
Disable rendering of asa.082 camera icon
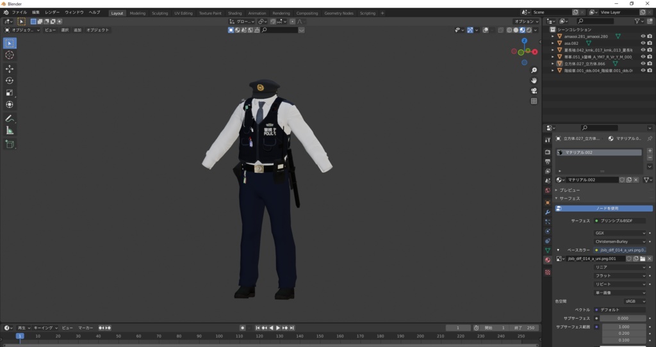pyautogui.click(x=650, y=43)
